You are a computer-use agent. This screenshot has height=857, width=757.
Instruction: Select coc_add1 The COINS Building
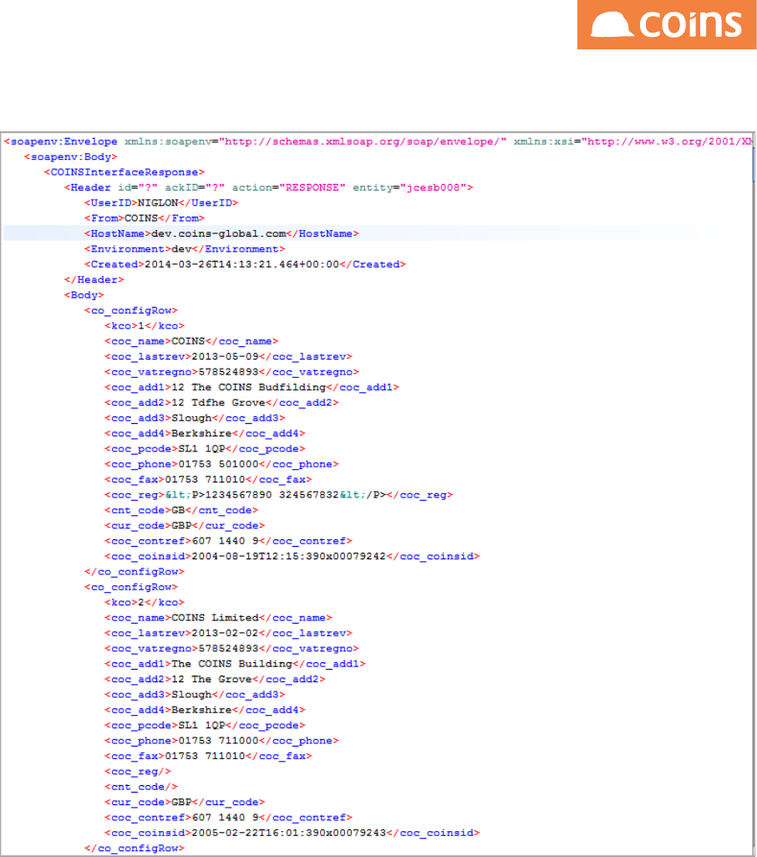(x=235, y=664)
